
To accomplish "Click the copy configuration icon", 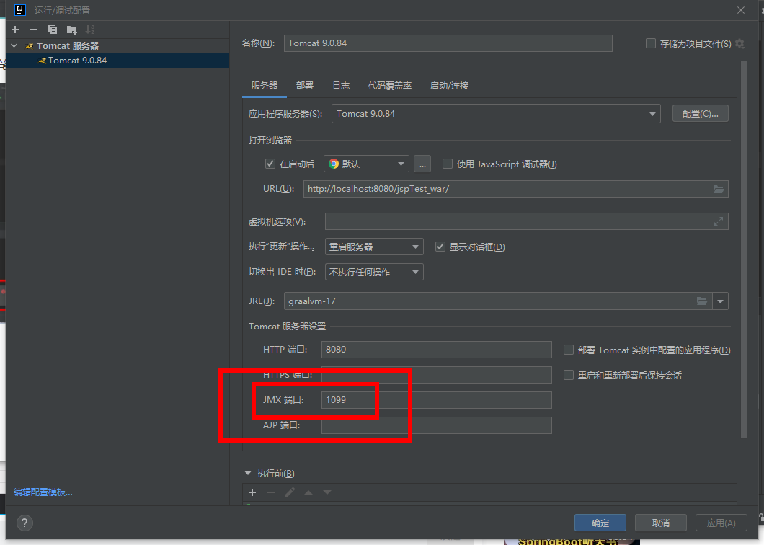I will (53, 30).
